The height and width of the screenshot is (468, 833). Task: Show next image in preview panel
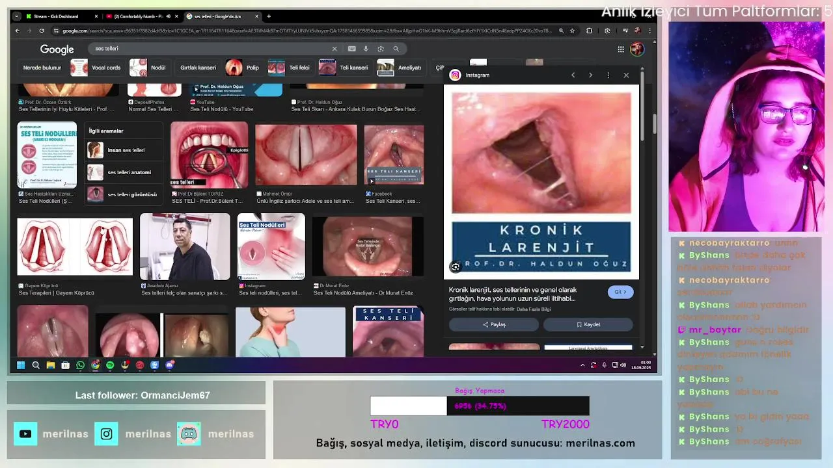click(x=590, y=75)
